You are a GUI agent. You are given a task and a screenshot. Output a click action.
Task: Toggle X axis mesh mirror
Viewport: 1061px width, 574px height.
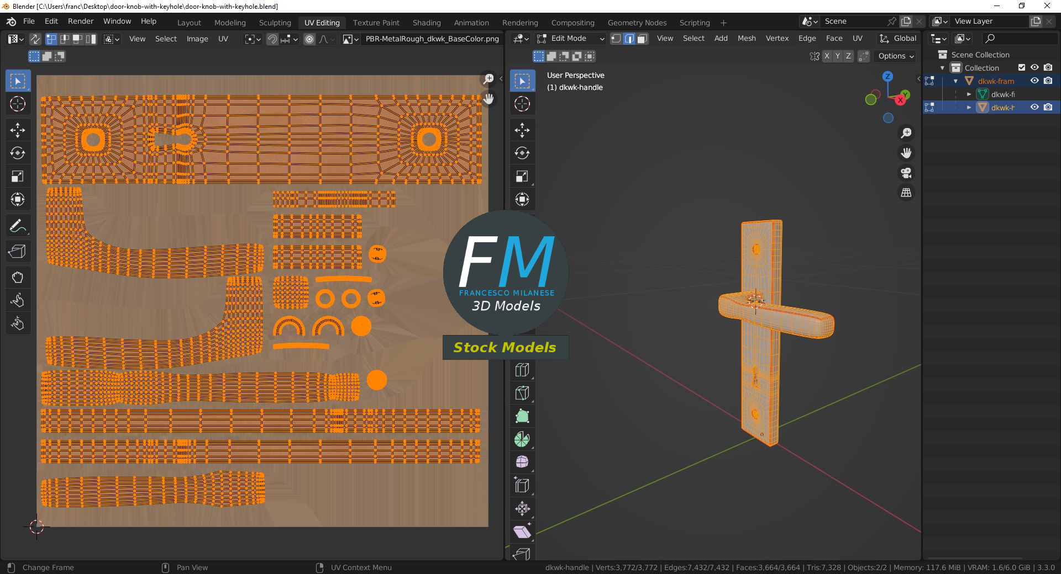827,56
